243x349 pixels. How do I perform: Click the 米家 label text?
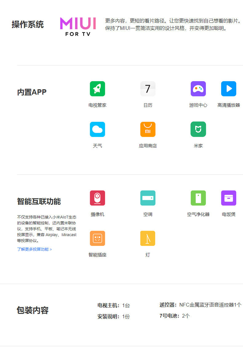(198, 146)
